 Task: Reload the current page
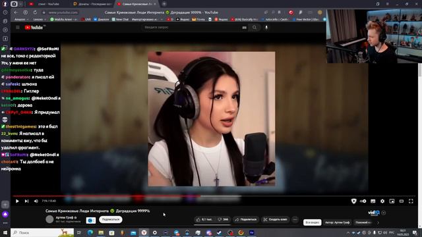pos(35,13)
